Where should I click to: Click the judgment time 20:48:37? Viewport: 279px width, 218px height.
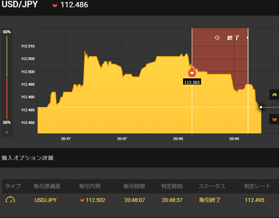172,200
